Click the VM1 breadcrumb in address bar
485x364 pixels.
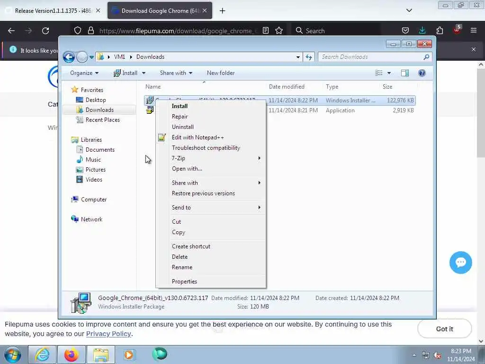pyautogui.click(x=119, y=57)
